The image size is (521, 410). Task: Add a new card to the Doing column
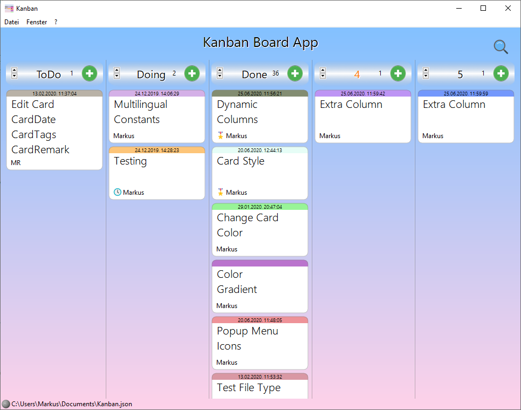click(192, 74)
